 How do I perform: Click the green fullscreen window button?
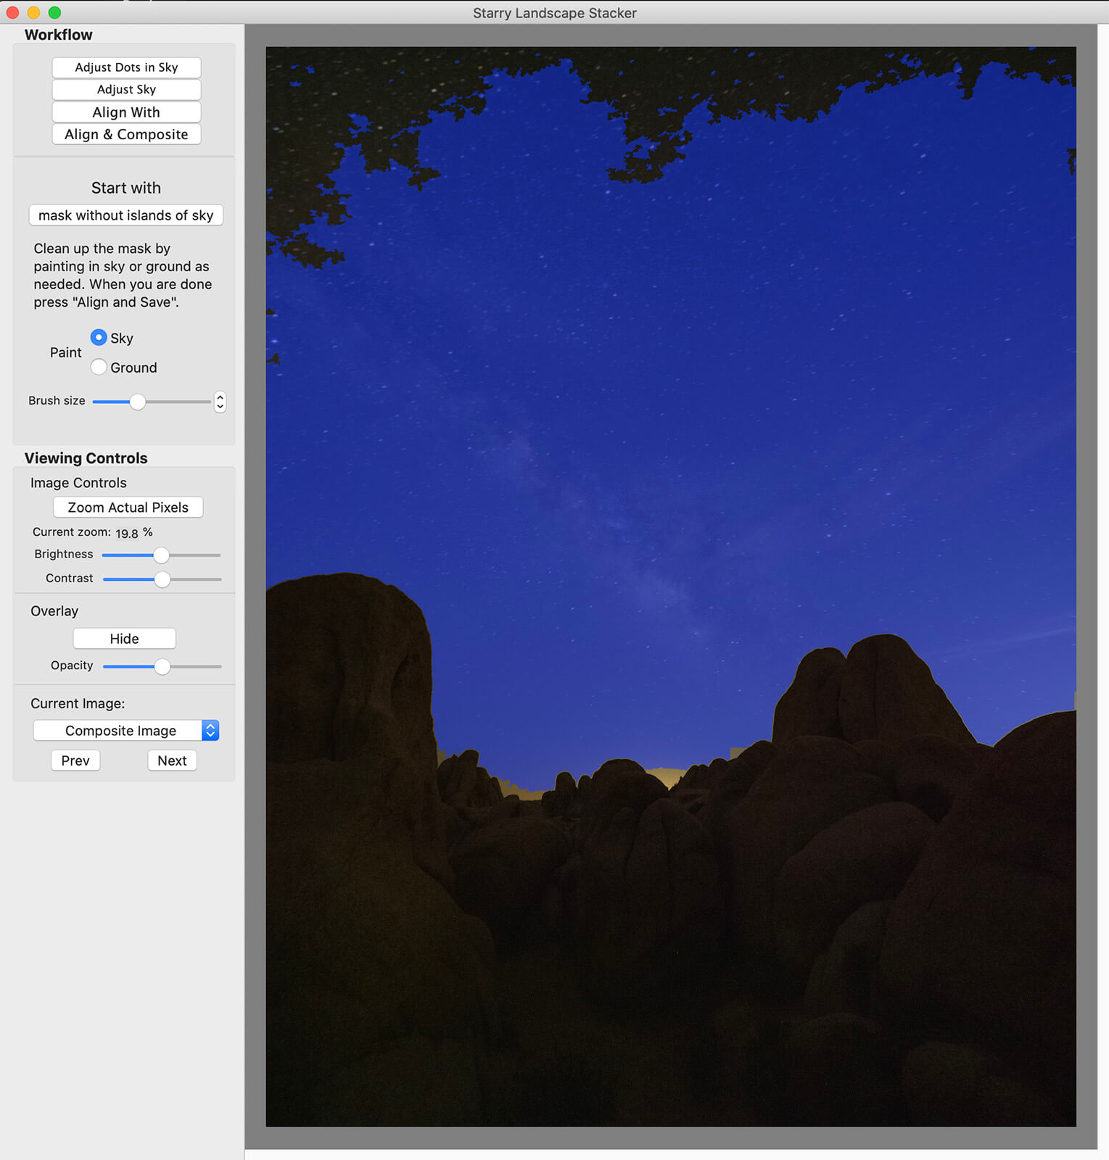[54, 12]
